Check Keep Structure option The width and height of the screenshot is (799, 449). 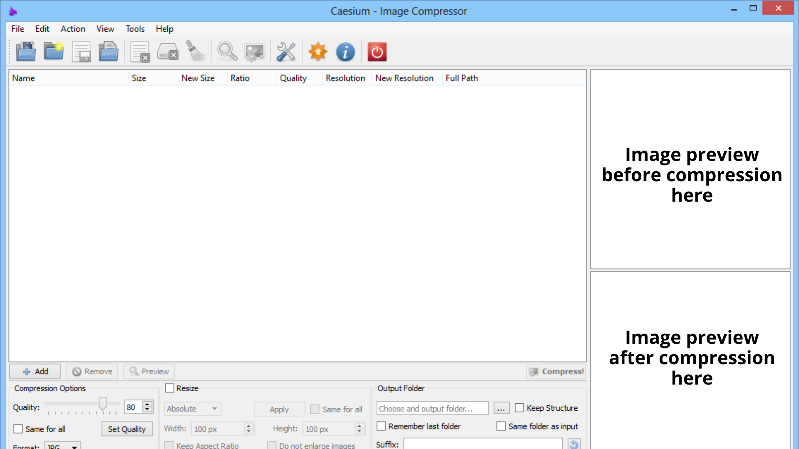519,408
